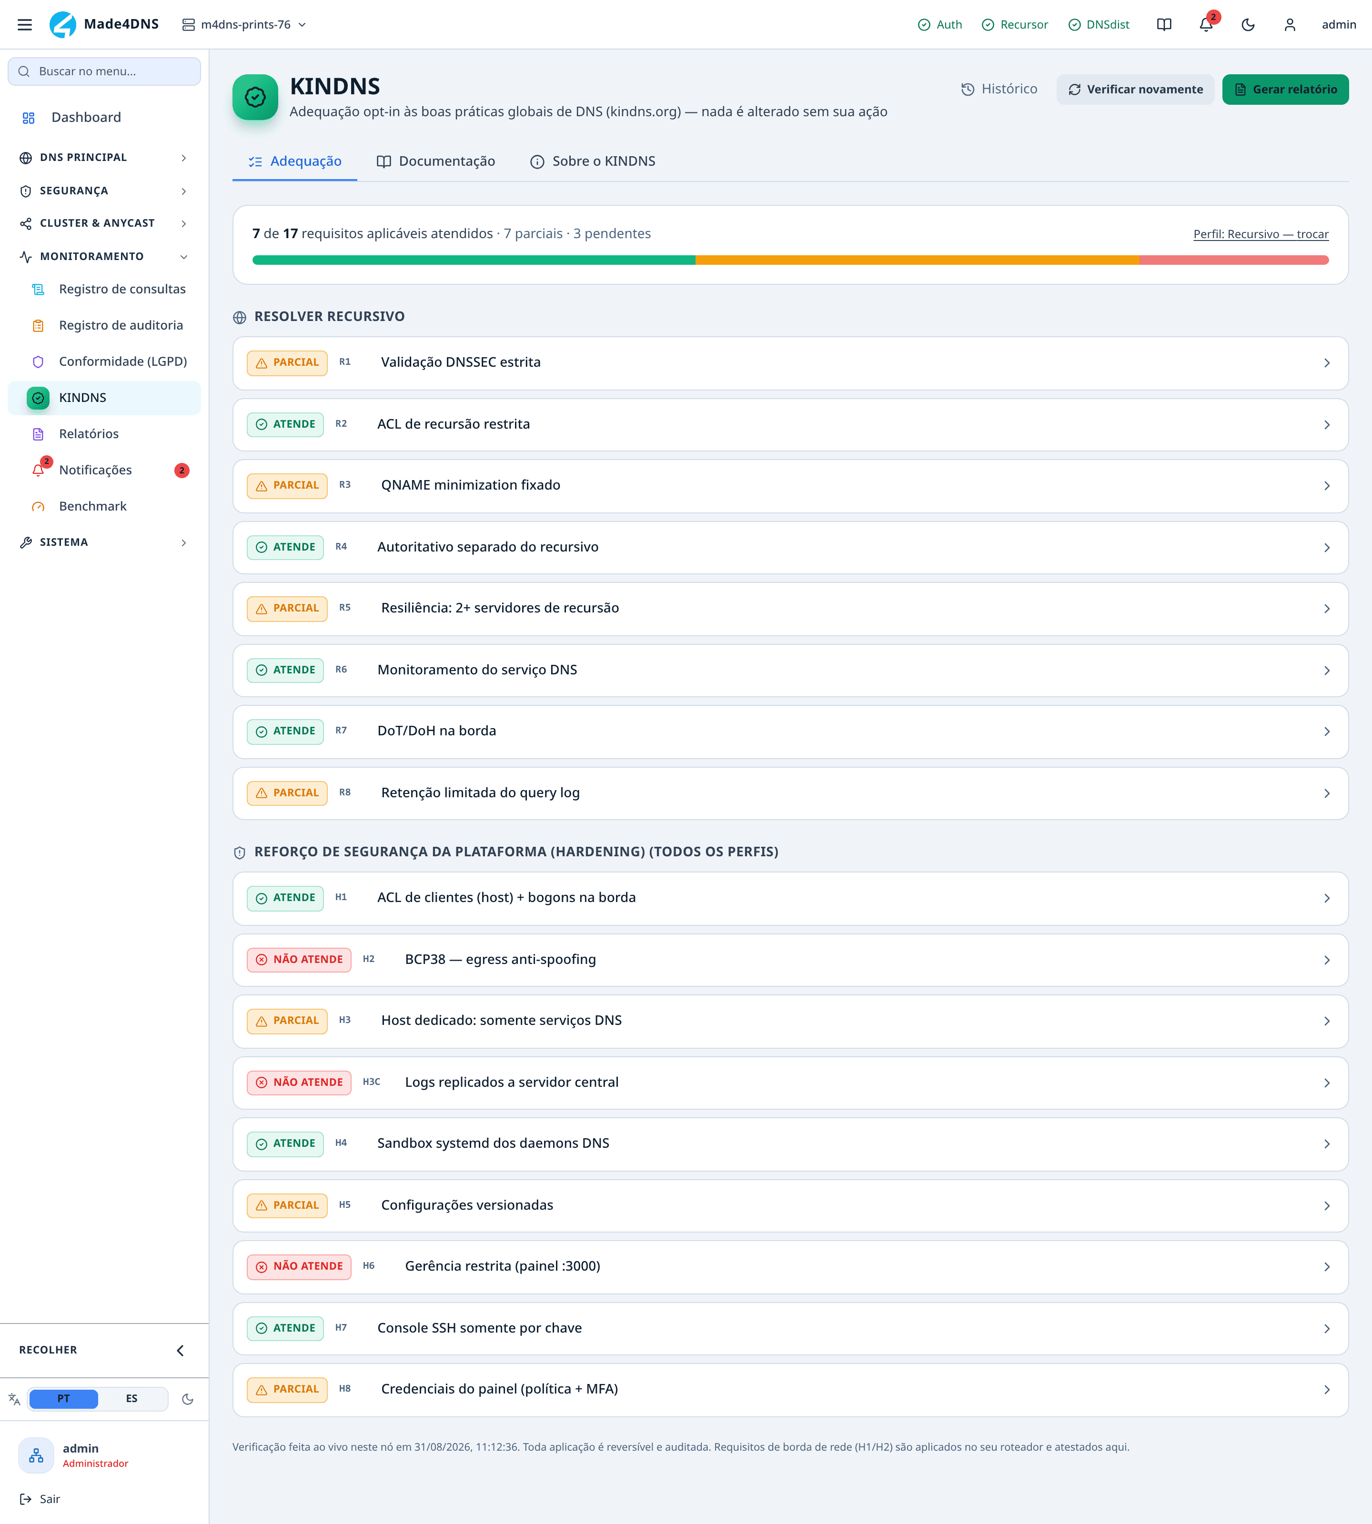Image resolution: width=1372 pixels, height=1524 pixels.
Task: Click the Notificações bell icon in sidebar
Action: click(38, 471)
